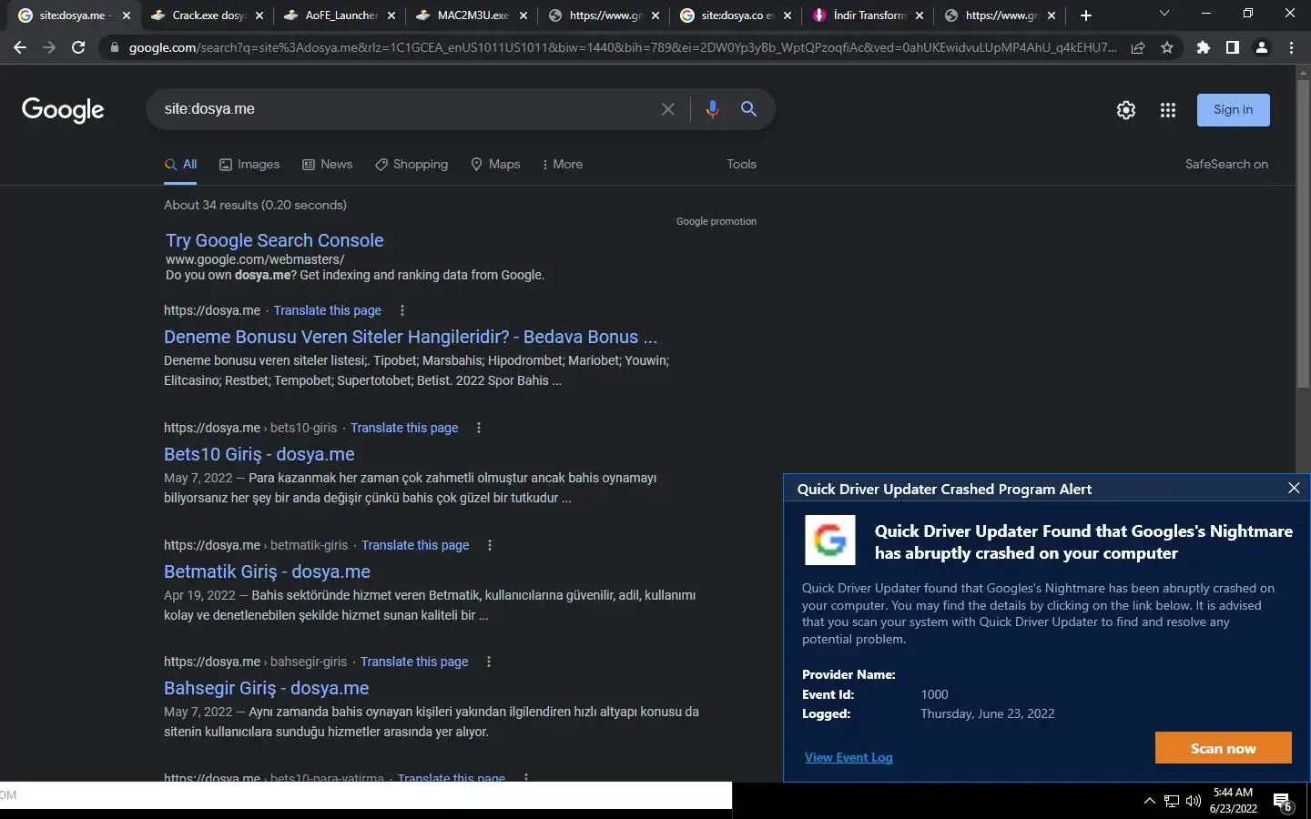Viewport: 1311px width, 819px height.
Task: Close the Quick Driver Updater alert
Action: tap(1294, 488)
